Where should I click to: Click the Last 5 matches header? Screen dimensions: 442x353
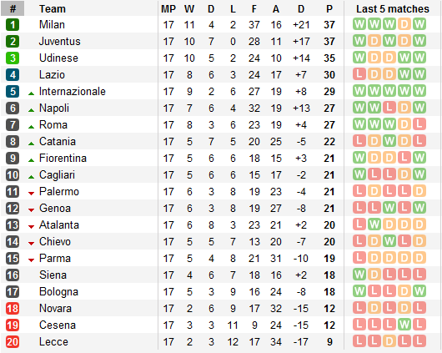tap(393, 9)
